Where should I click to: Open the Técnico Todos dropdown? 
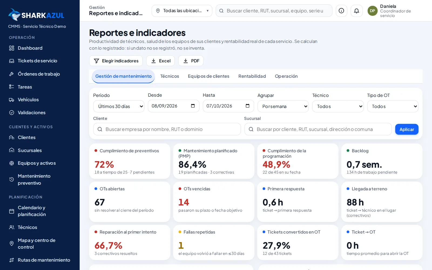pyautogui.click(x=338, y=106)
